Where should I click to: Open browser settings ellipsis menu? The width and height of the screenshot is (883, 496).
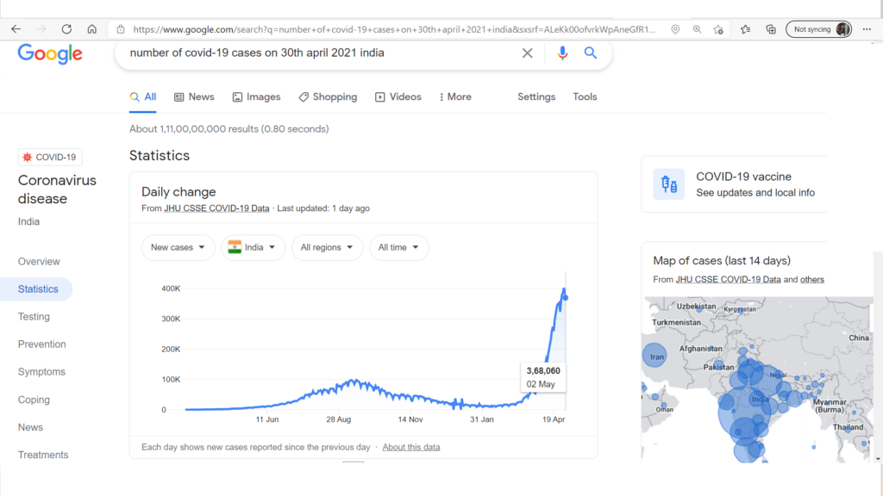[x=867, y=29]
